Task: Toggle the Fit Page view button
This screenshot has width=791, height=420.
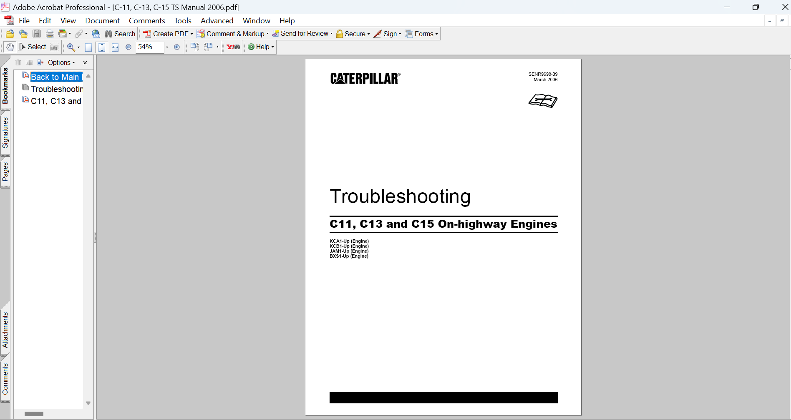Action: (102, 47)
